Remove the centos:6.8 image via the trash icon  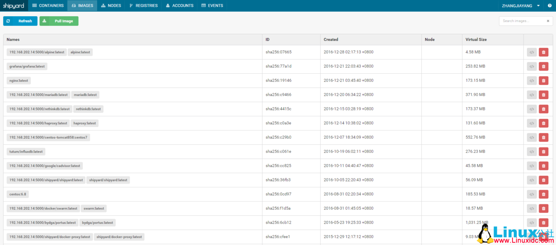[x=543, y=194]
